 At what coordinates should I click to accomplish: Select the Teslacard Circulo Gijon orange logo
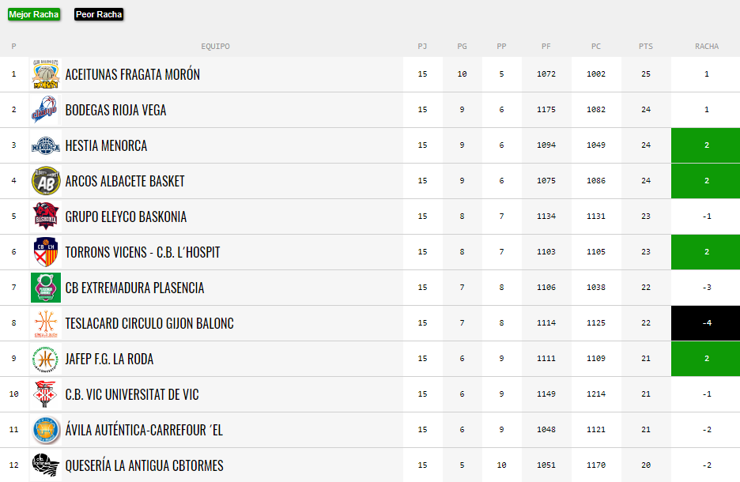pos(46,323)
